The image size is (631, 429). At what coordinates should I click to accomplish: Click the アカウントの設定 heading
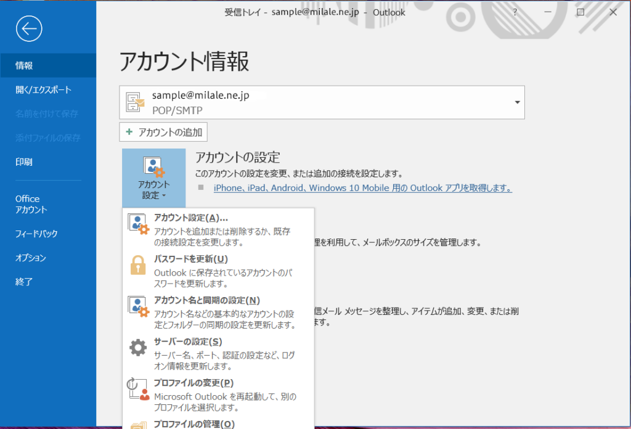coord(237,157)
